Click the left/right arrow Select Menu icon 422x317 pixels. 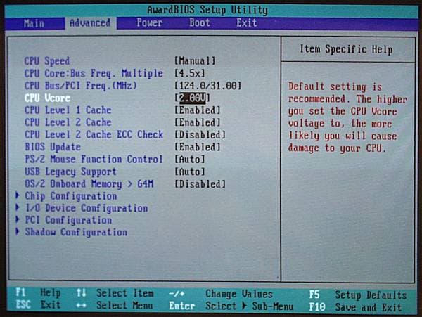[x=81, y=306]
